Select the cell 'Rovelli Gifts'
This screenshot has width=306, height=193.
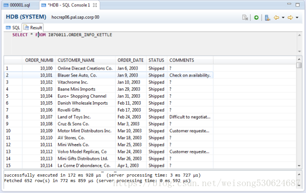tap(85, 110)
